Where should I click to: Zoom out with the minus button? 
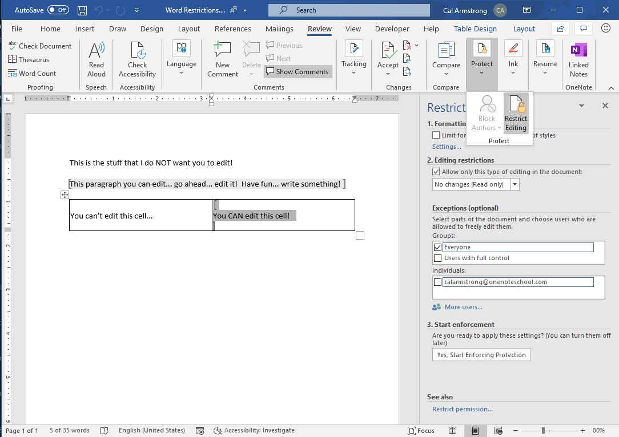coord(515,431)
